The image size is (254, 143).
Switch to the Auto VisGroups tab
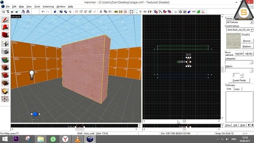[x=237, y=89]
